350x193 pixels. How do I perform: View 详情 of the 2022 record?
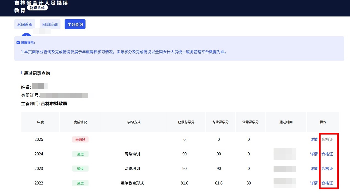pyautogui.click(x=314, y=183)
